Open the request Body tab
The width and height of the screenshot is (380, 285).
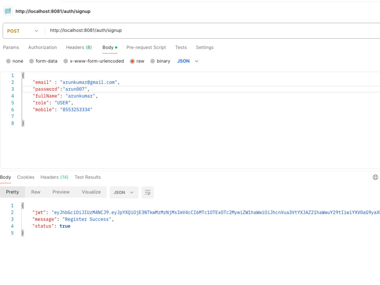(110, 47)
